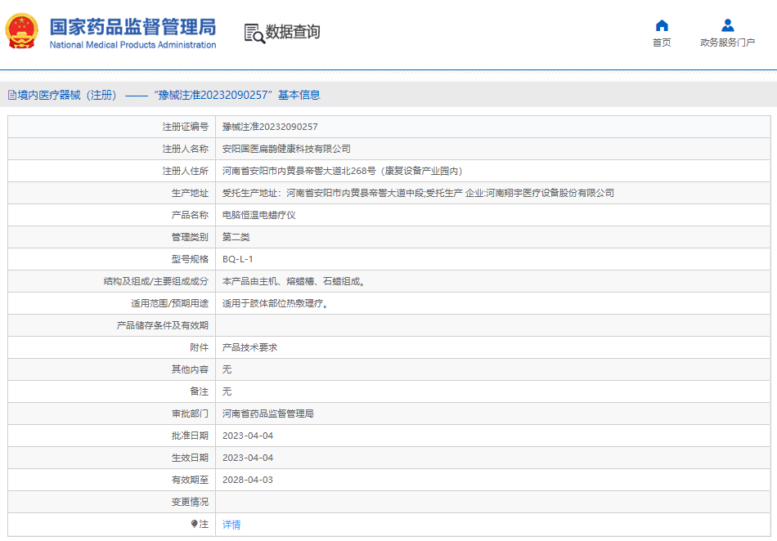Click the 数据查询 title text
The width and height of the screenshot is (777, 541).
[x=293, y=32]
